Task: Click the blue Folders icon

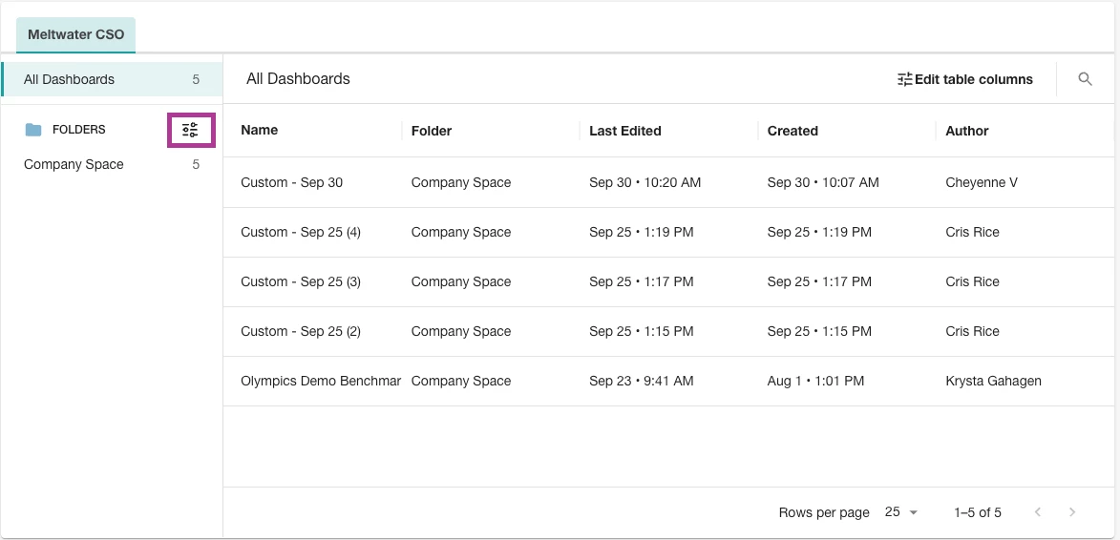Action: [33, 130]
